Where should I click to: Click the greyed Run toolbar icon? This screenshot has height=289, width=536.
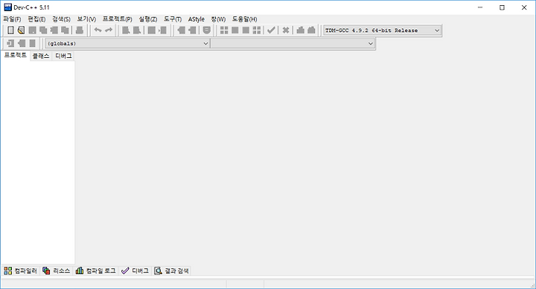pos(234,30)
